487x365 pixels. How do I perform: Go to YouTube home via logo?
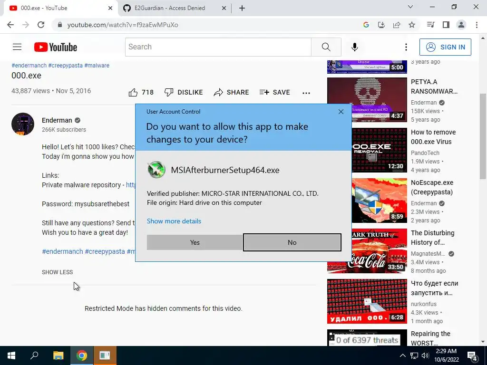click(x=56, y=47)
